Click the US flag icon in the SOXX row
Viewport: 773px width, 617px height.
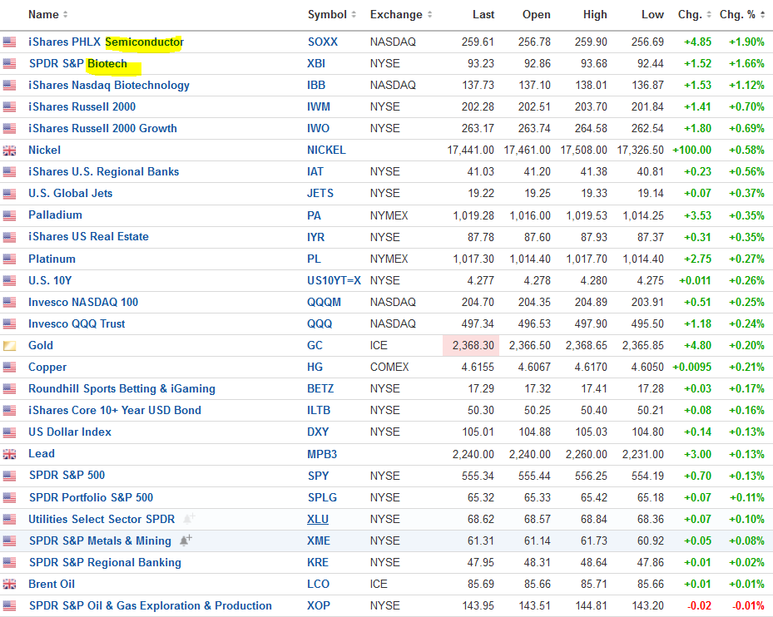point(9,42)
